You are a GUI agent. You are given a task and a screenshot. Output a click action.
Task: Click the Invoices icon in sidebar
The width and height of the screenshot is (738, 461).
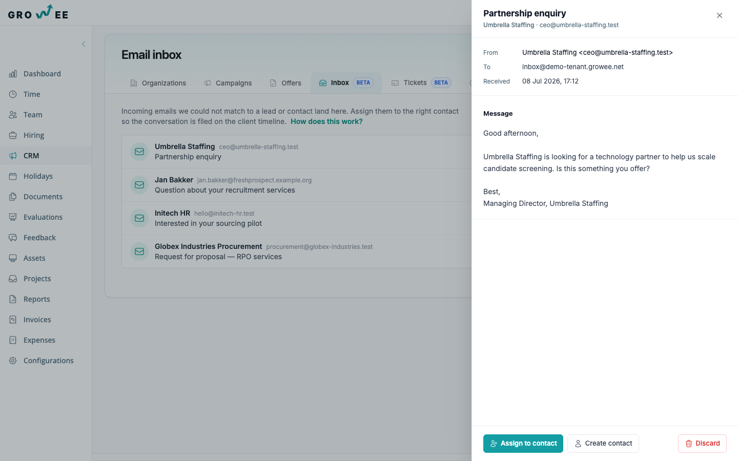click(13, 320)
